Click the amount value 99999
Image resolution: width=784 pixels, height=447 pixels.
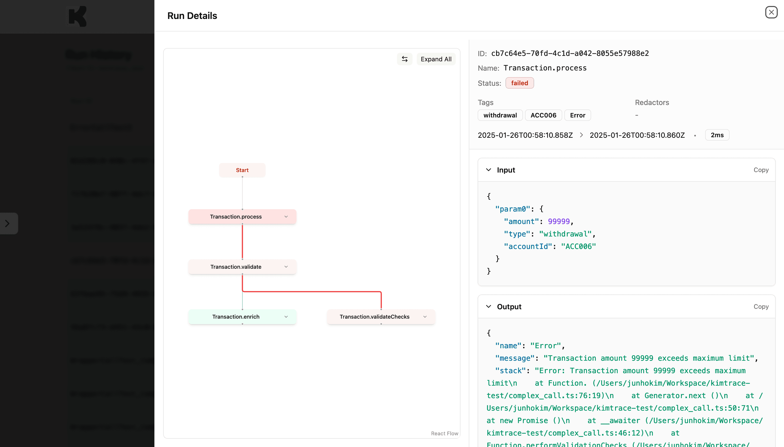559,221
